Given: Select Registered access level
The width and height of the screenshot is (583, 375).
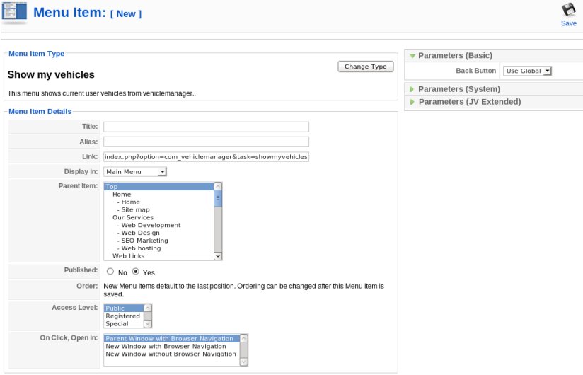Looking at the screenshot, I should tap(122, 316).
